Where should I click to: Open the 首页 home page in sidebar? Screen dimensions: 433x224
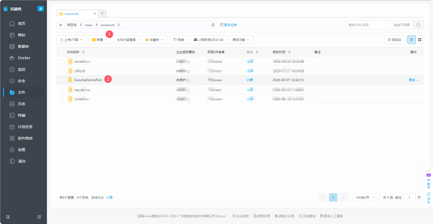22,23
